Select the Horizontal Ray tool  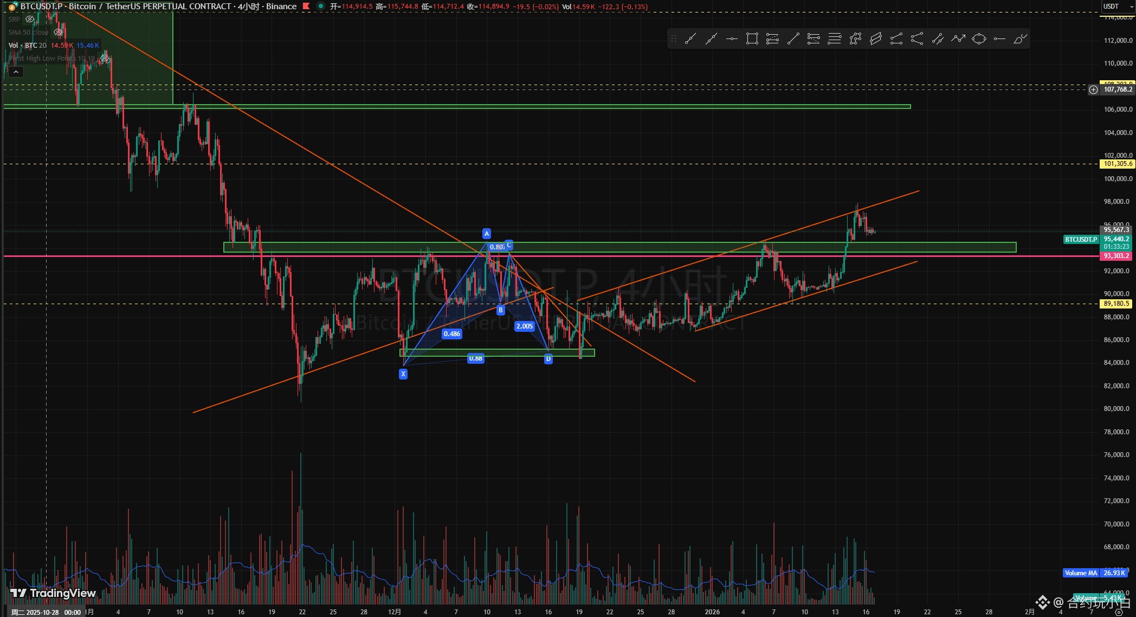coord(999,38)
